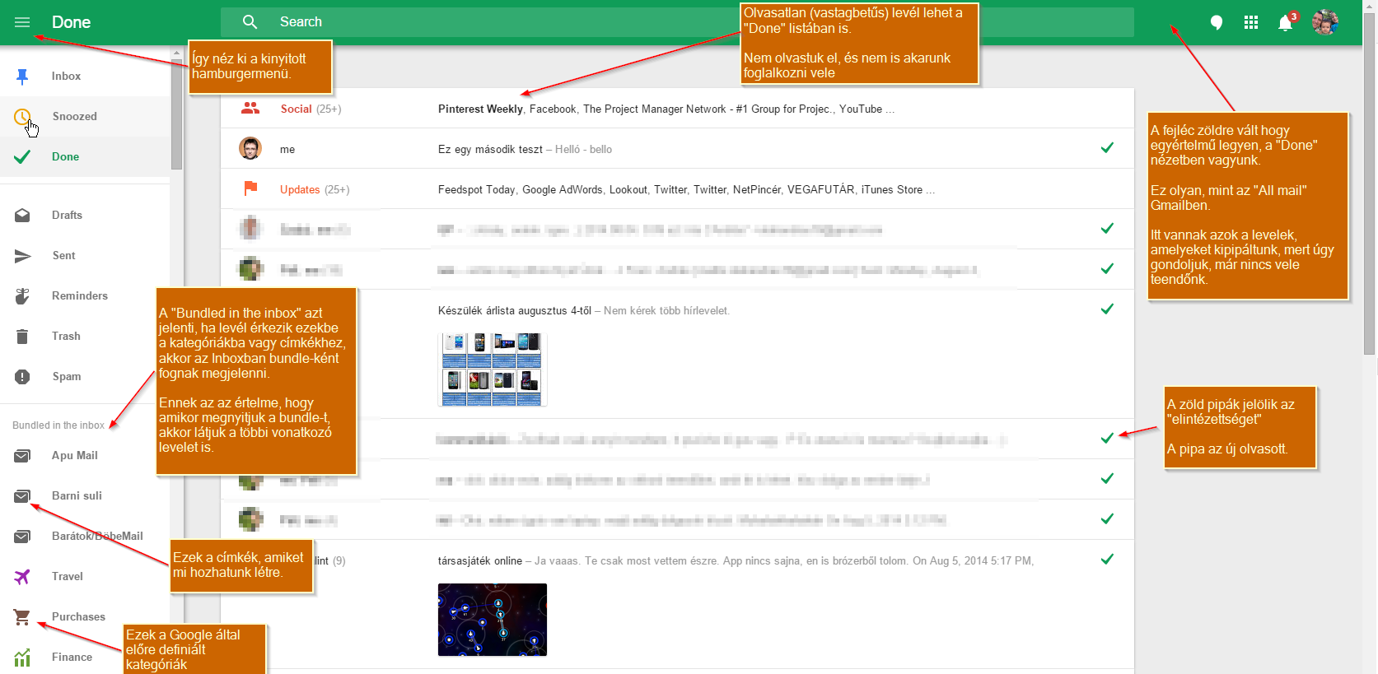Expand the Social (25+) bundle

point(677,109)
